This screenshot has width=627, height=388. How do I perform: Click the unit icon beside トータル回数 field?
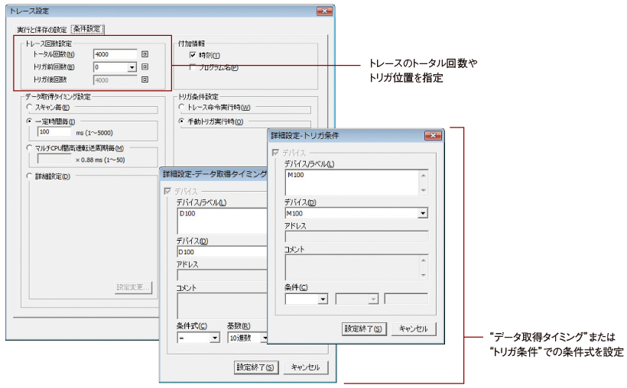(145, 54)
